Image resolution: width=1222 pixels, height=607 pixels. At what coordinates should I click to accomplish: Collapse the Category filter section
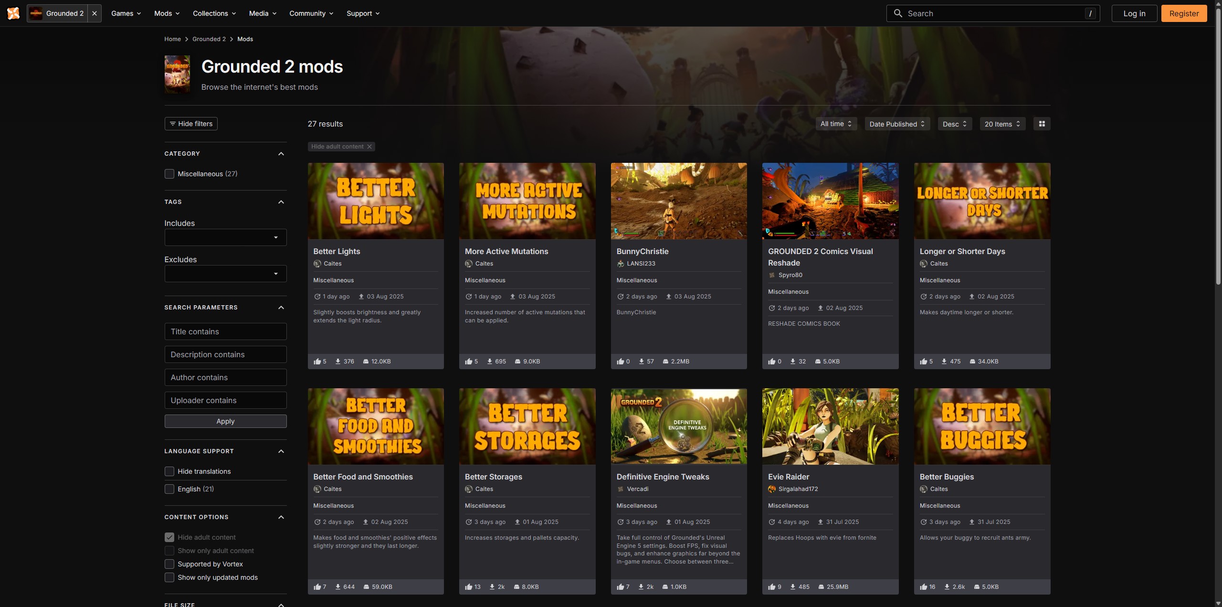(x=281, y=154)
